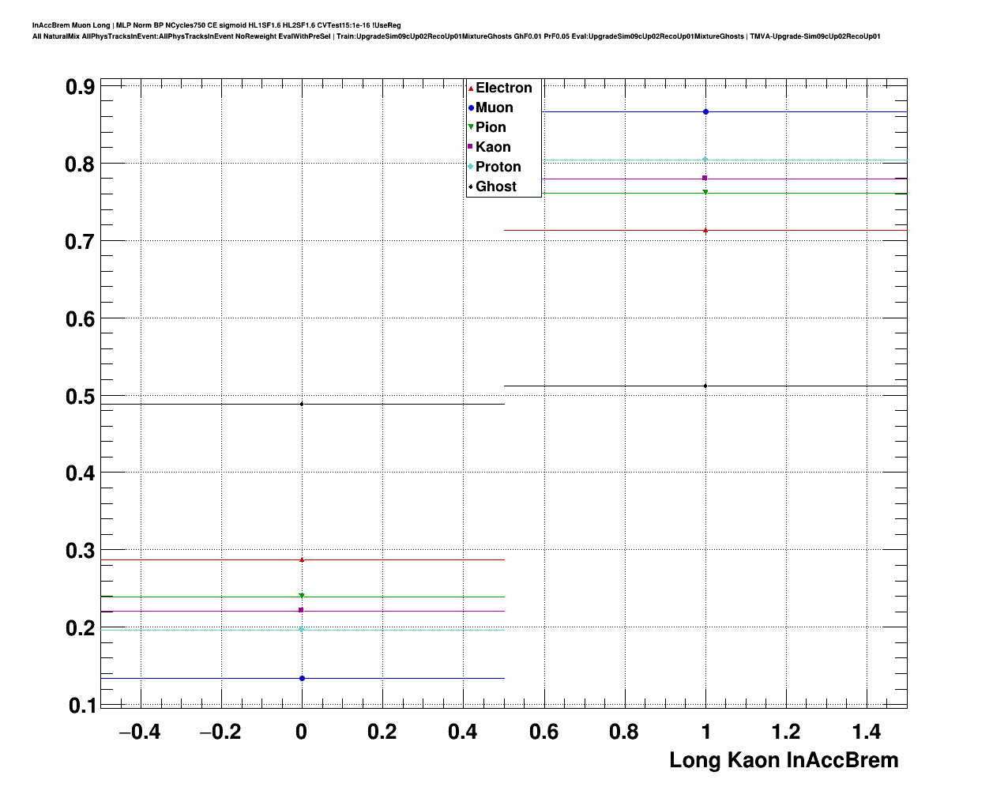Click the x-axis label −0.4
The image size is (1008, 787).
[x=139, y=732]
